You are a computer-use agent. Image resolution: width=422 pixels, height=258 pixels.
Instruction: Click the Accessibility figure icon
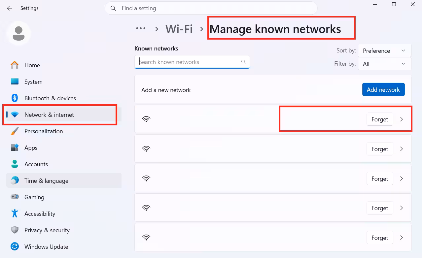click(15, 213)
